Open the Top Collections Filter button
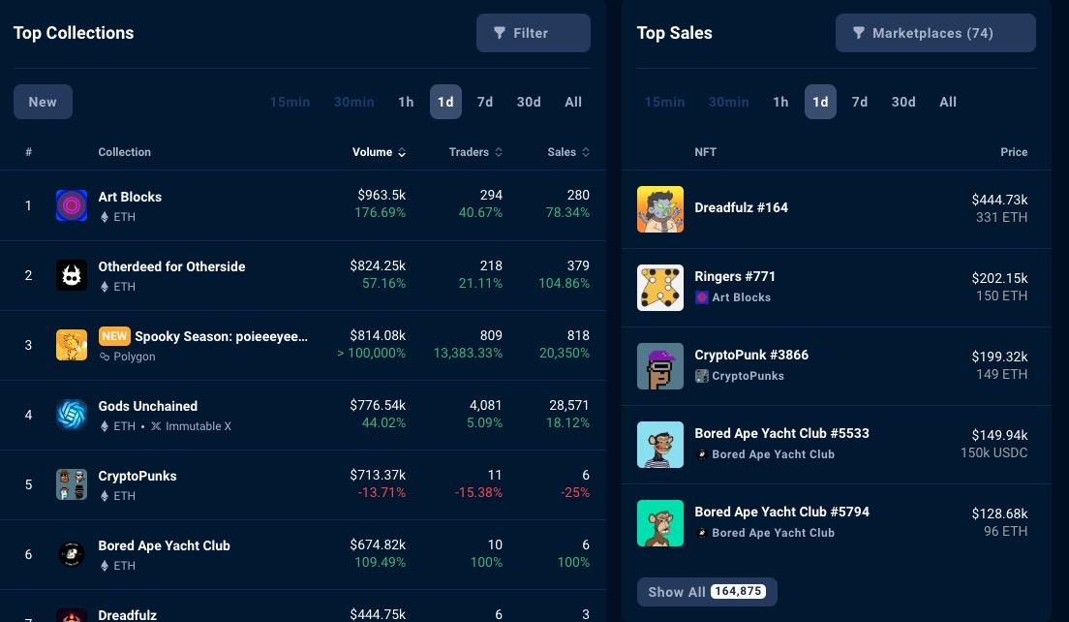 click(x=534, y=33)
